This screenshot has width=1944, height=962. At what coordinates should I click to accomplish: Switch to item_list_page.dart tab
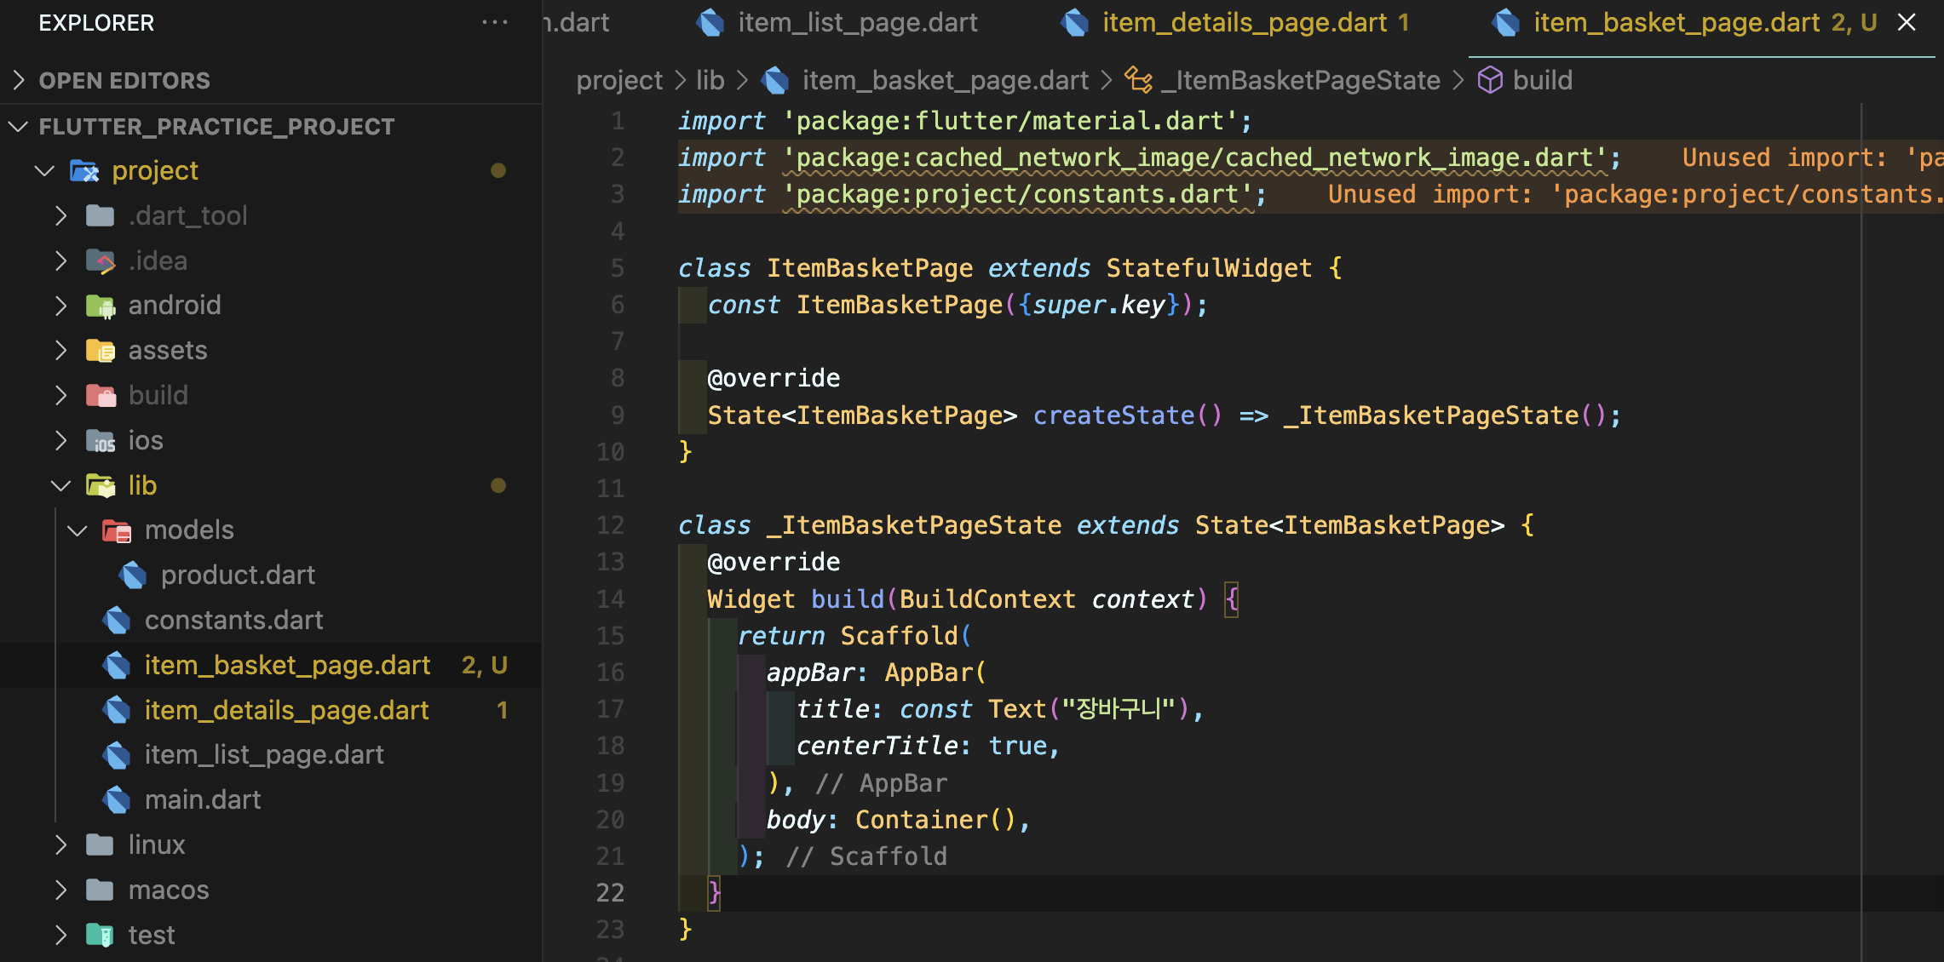[857, 23]
